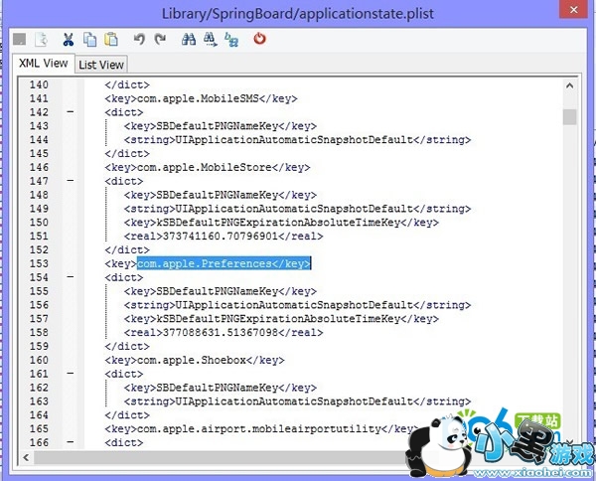The width and height of the screenshot is (596, 481).
Task: Click vertical scrollbar up arrow
Action: [x=569, y=85]
